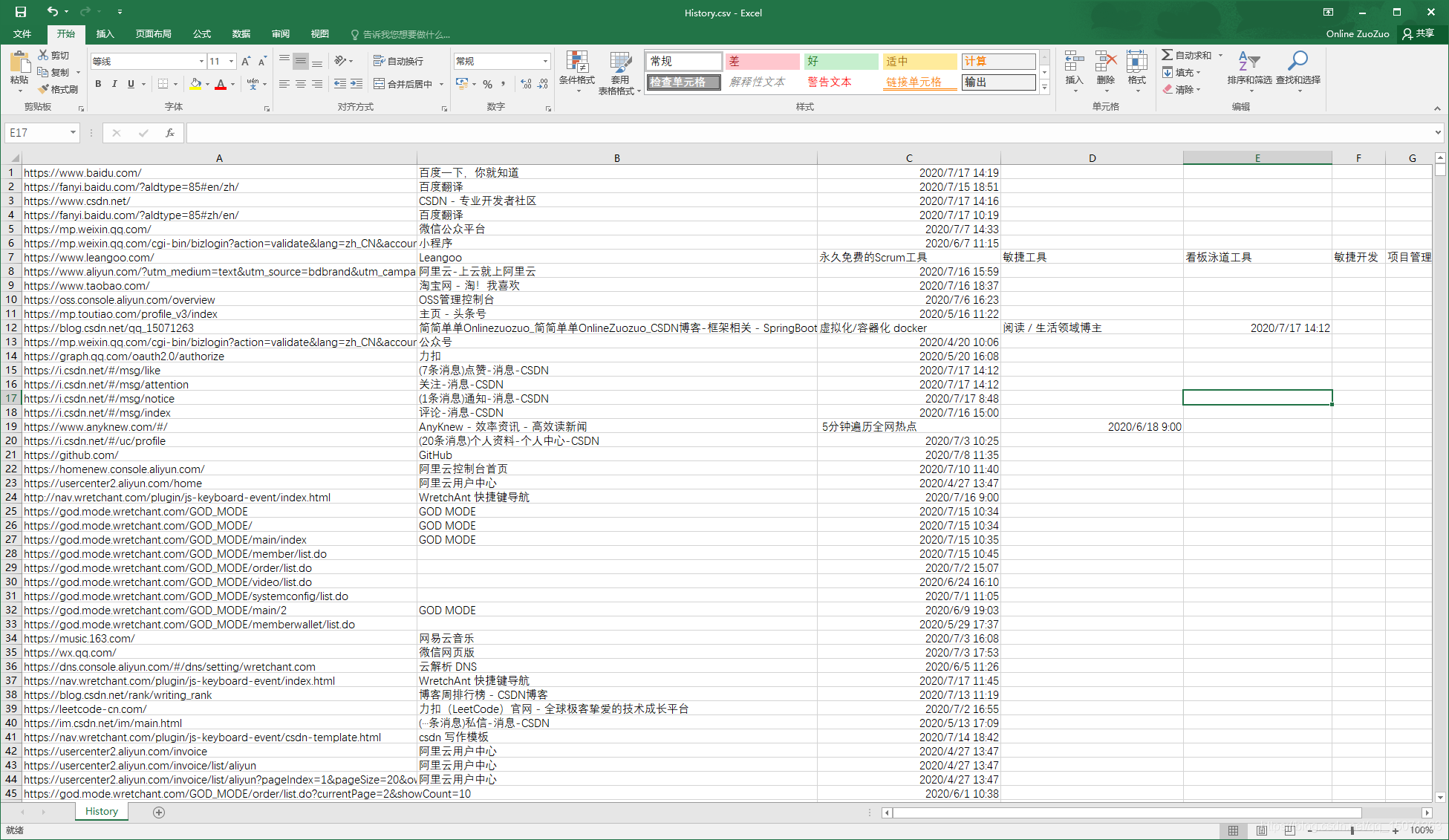Click the Delete cells icon
The image size is (1449, 840).
(x=1105, y=62)
